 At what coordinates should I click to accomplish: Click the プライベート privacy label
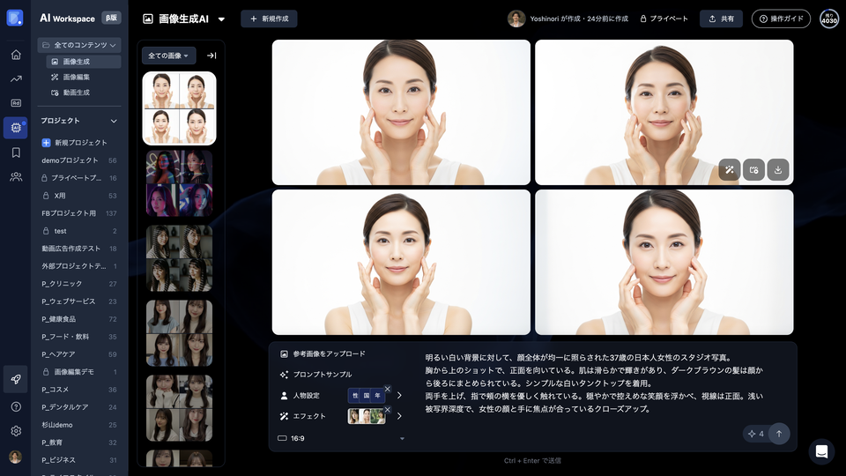click(664, 19)
